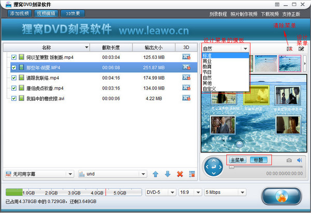
Task: Collapse the menu template category dropdown arrow
Action: point(245,49)
